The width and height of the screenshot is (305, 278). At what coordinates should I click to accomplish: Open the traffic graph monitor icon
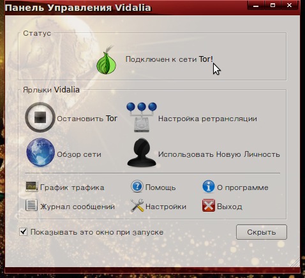[x=32, y=187]
